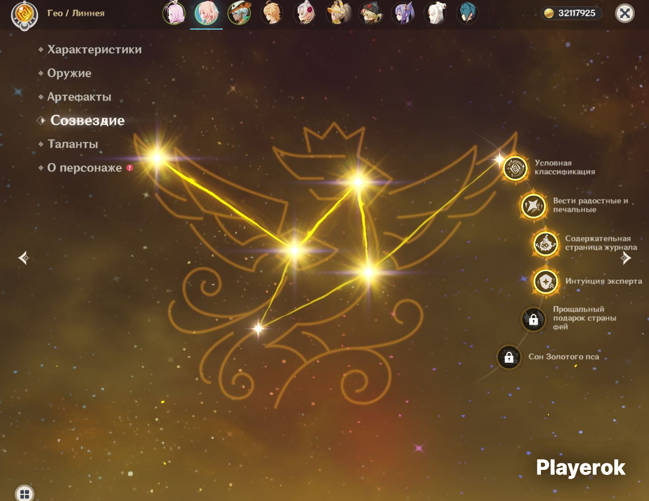Select the Созвездие menu entry
This screenshot has width=649, height=501.
tap(87, 120)
